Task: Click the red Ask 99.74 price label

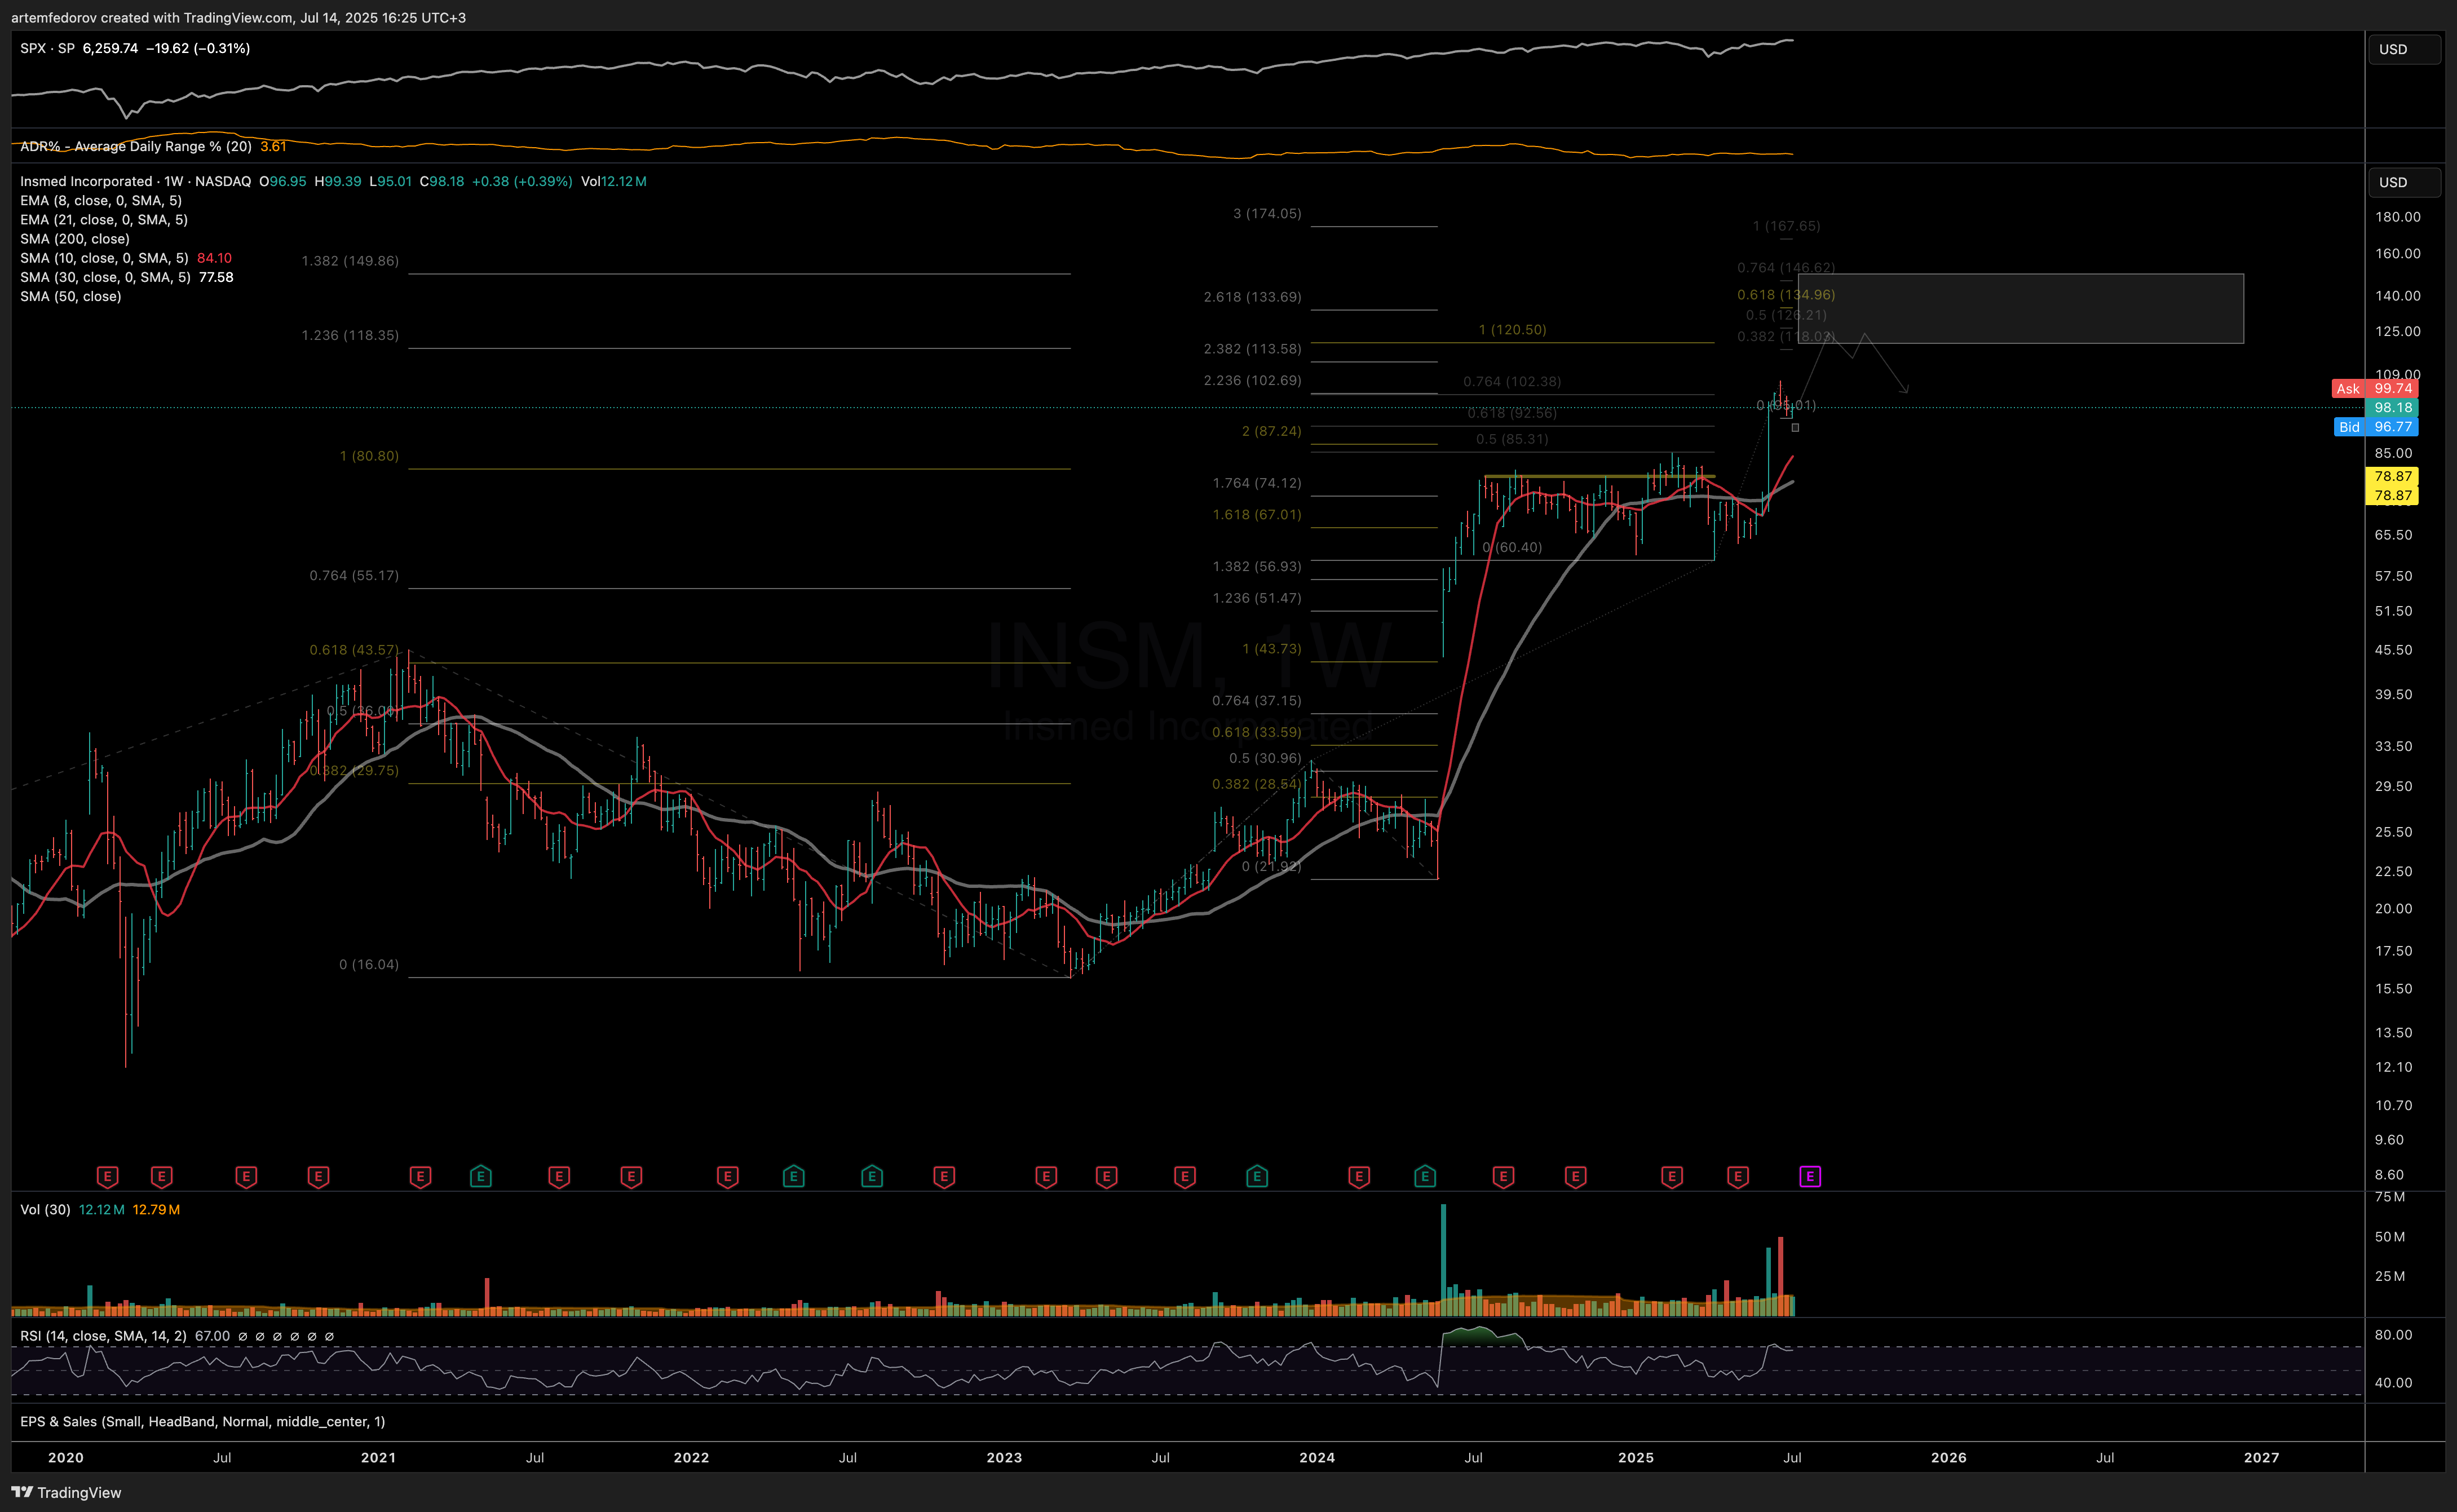Action: tap(2374, 388)
